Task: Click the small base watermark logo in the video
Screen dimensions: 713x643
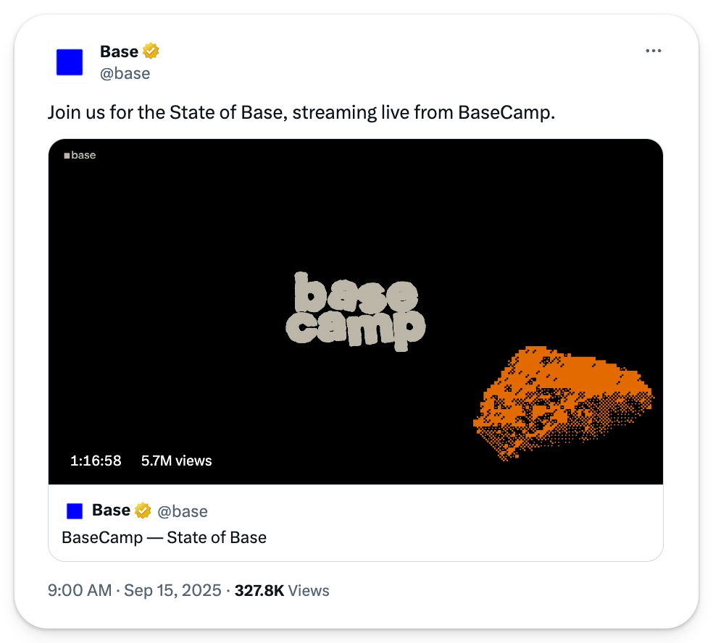Action: (80, 155)
